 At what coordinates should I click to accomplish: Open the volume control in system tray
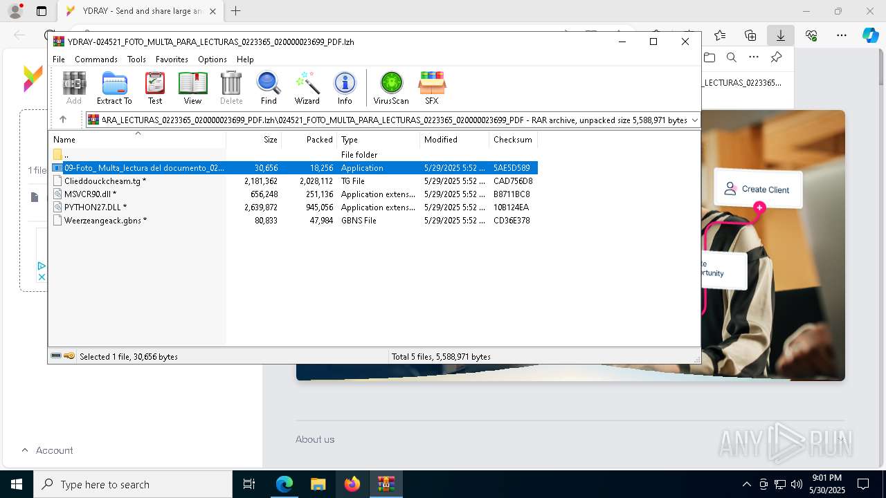tap(796, 484)
